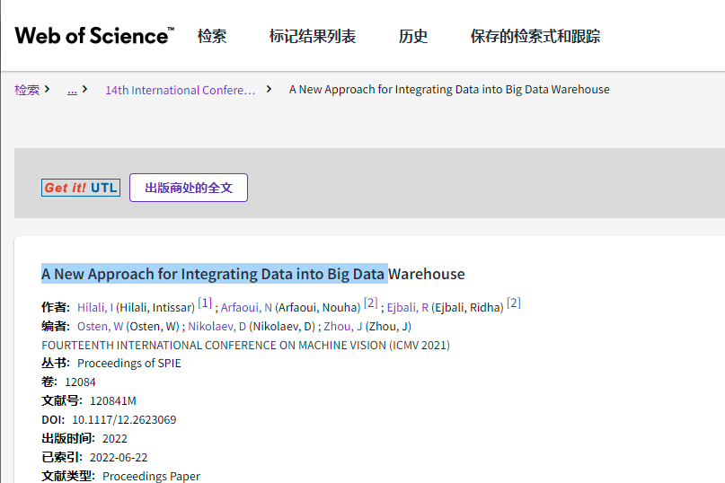Open author link Arfaoui, N
The width and height of the screenshot is (725, 483).
click(x=246, y=308)
